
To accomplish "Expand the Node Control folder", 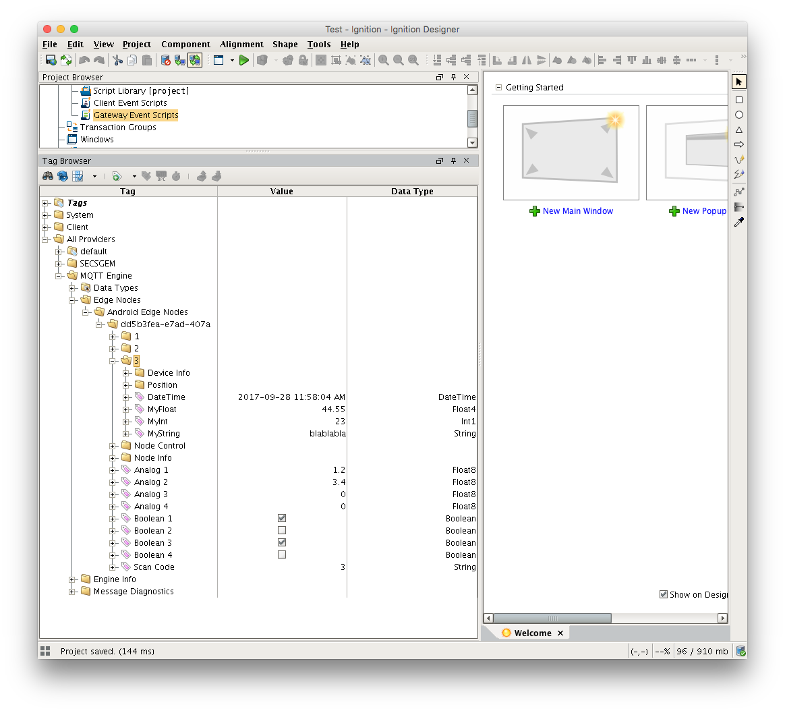I will pos(113,446).
